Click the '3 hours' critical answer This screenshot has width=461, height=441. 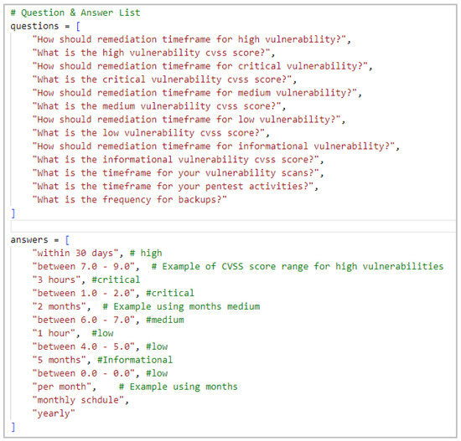pos(56,279)
